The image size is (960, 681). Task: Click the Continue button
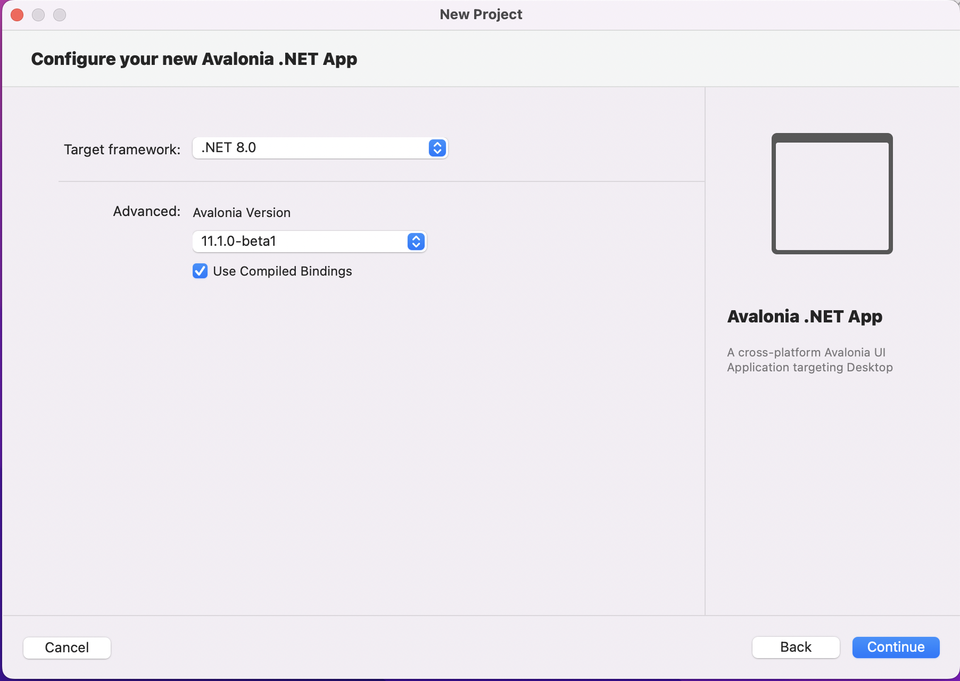[x=896, y=647]
